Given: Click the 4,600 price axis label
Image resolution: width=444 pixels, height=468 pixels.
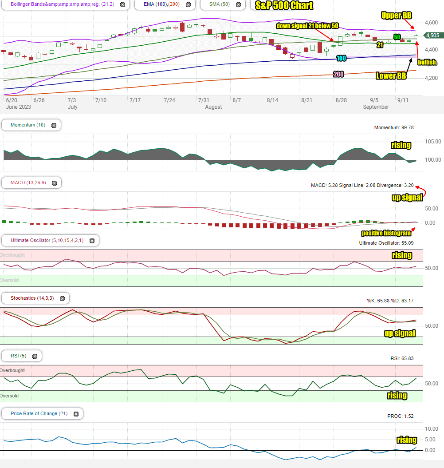Looking at the screenshot, I should [432, 22].
